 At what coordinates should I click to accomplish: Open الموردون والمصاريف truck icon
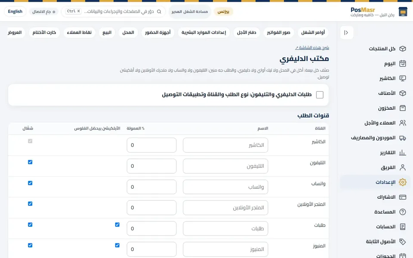pyautogui.click(x=403, y=138)
